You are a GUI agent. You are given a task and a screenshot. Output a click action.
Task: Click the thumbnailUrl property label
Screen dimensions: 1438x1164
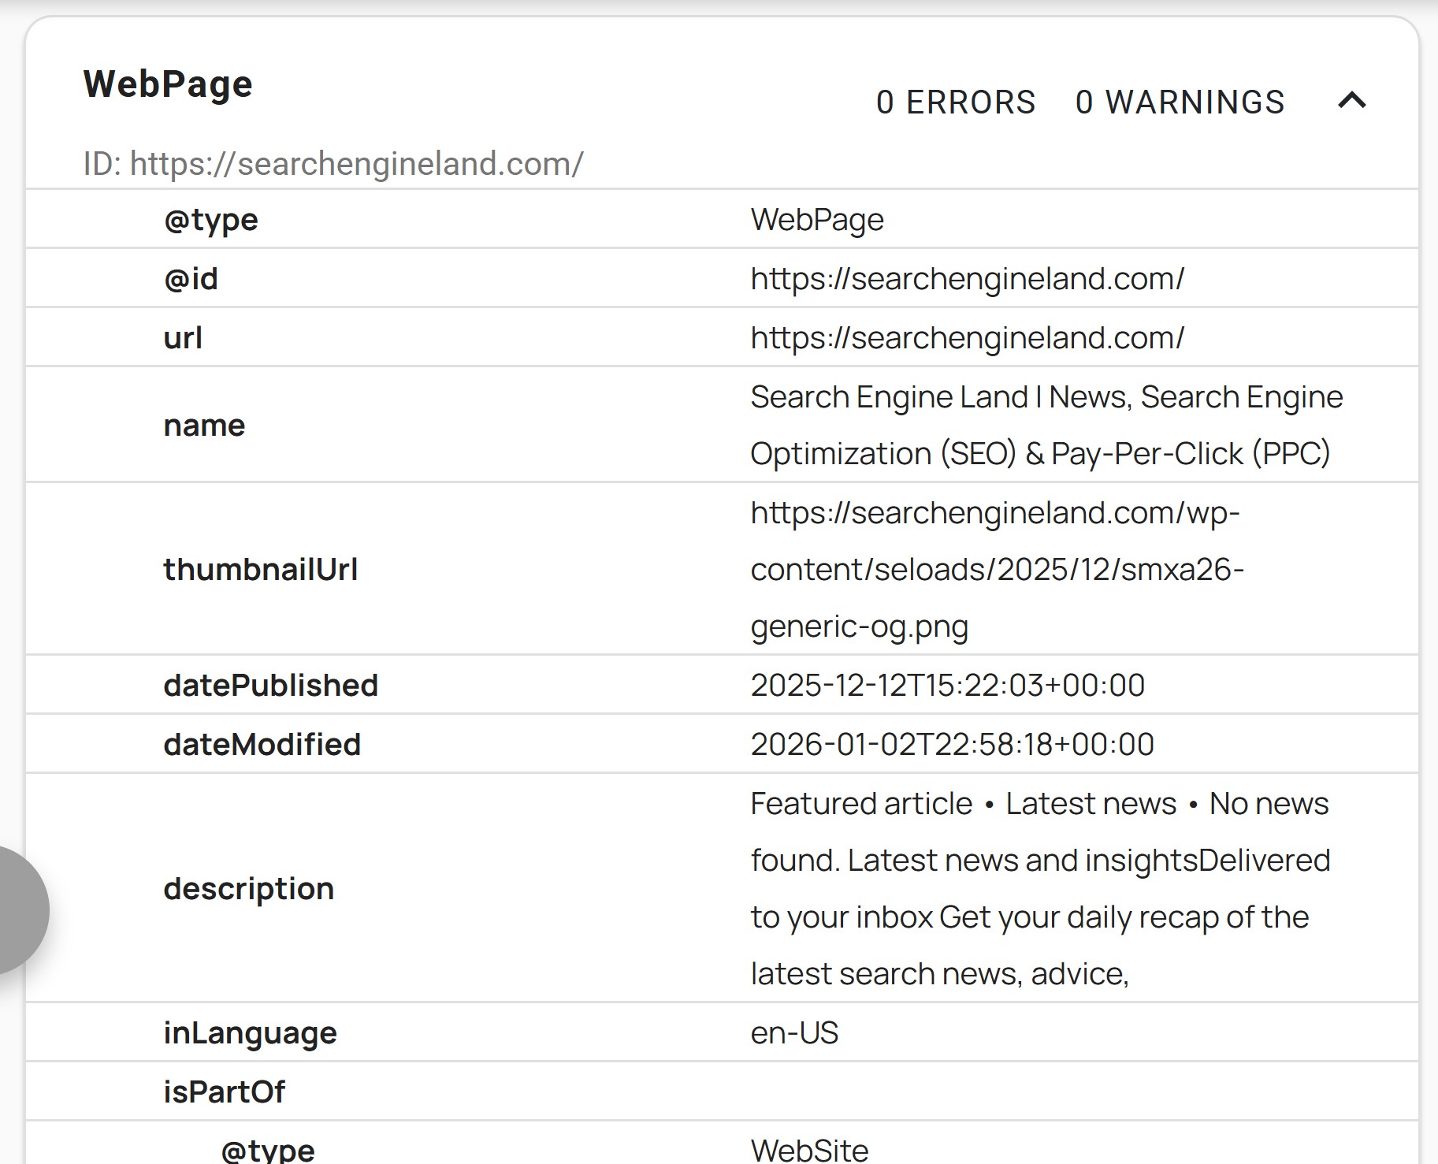pyautogui.click(x=260, y=569)
